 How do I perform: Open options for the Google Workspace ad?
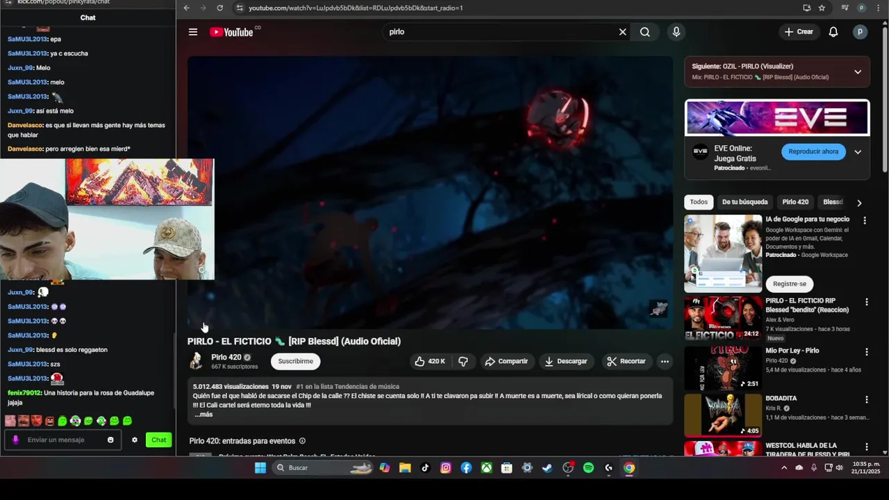(865, 220)
